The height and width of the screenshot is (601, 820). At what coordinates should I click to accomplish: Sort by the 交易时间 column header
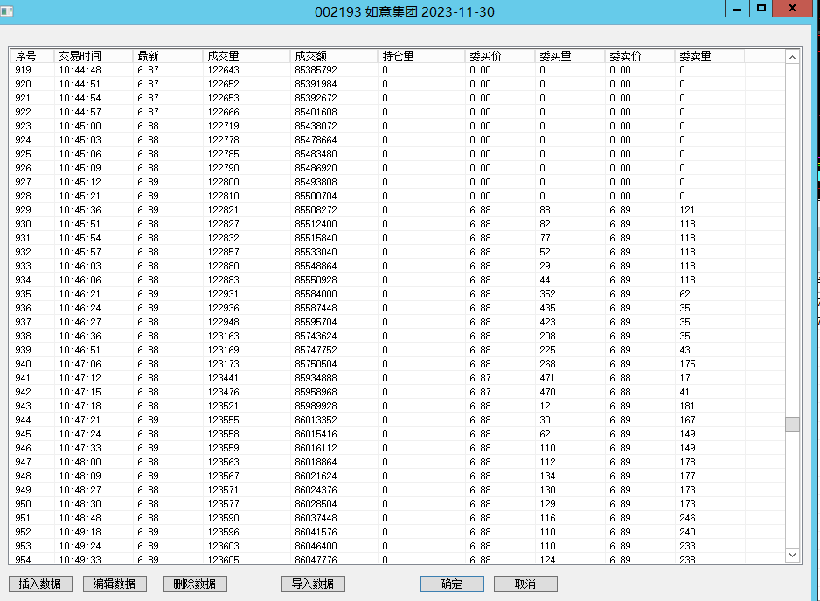(x=94, y=56)
